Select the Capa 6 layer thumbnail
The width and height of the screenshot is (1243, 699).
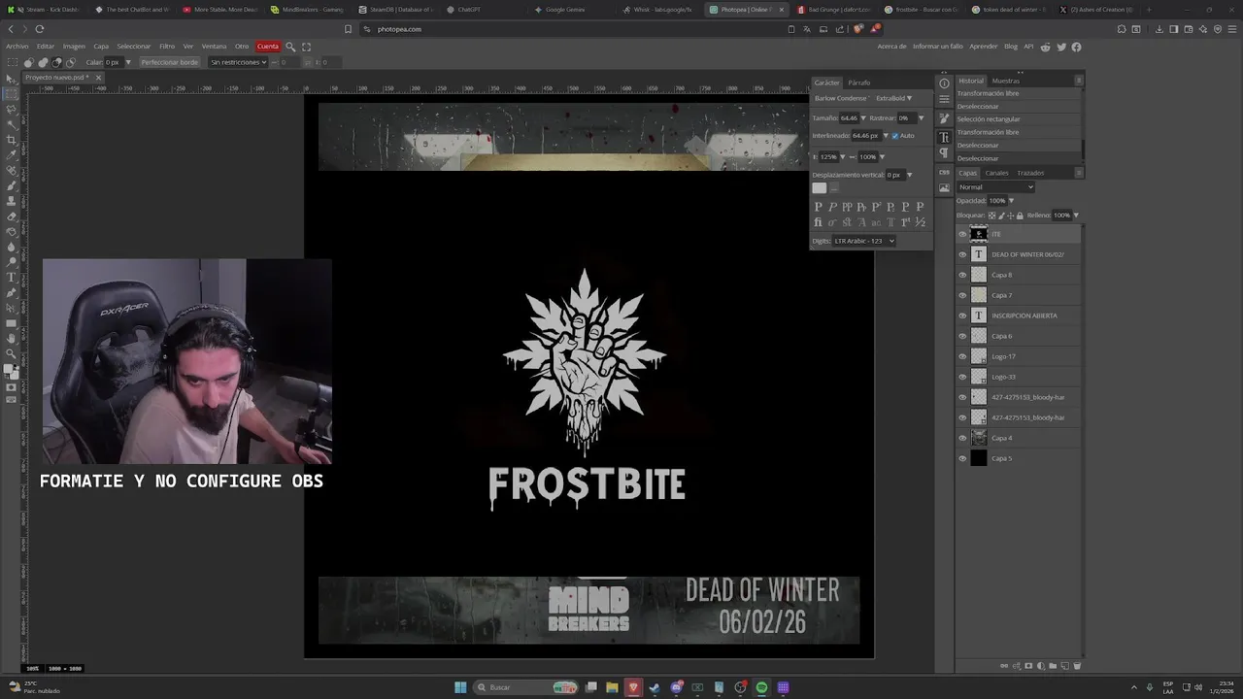click(x=979, y=336)
